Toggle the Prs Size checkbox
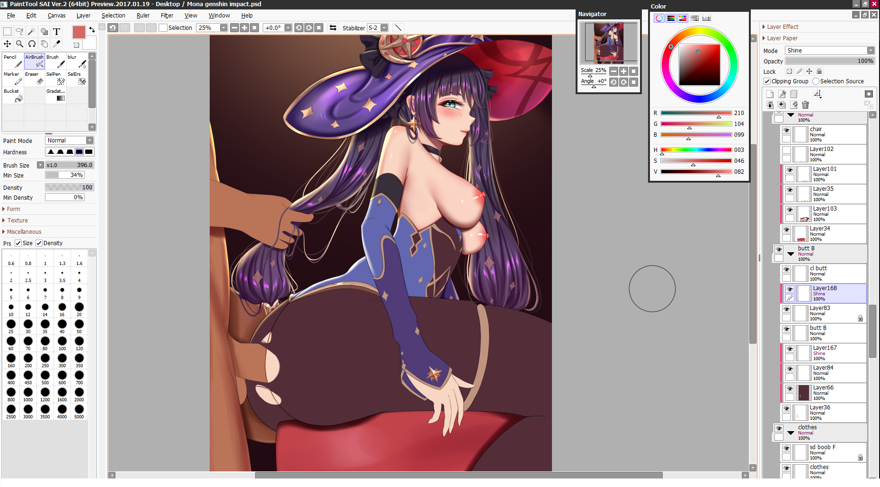This screenshot has height=487, width=880. (18, 243)
